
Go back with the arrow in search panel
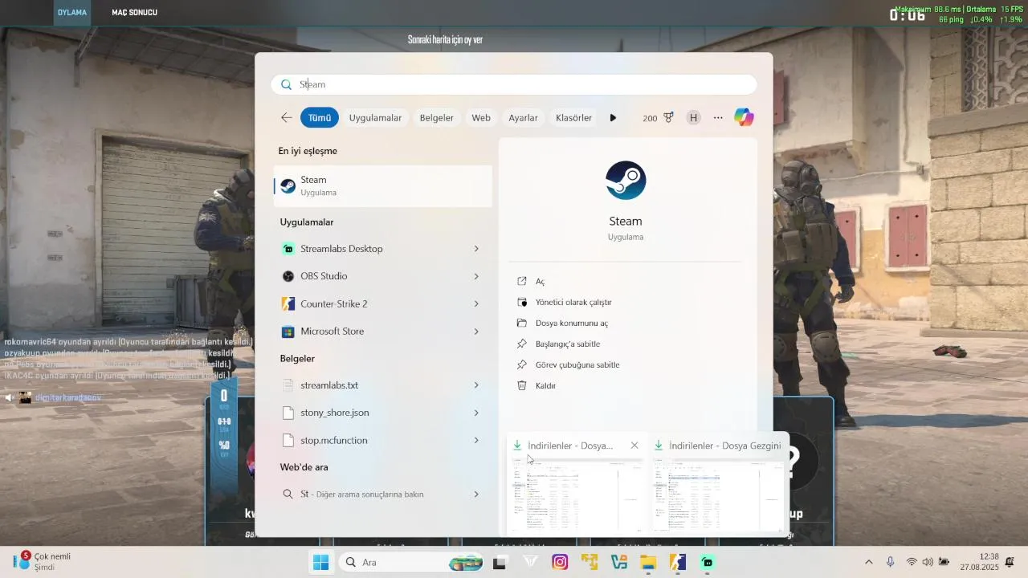[287, 117]
